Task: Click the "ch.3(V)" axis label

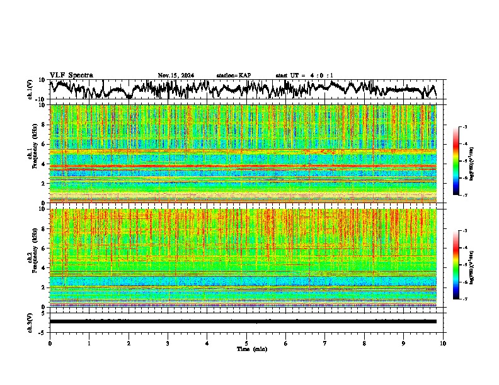Action: coord(30,323)
